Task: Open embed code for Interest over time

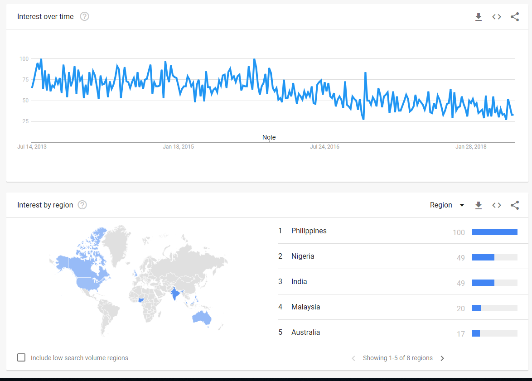Action: [497, 17]
